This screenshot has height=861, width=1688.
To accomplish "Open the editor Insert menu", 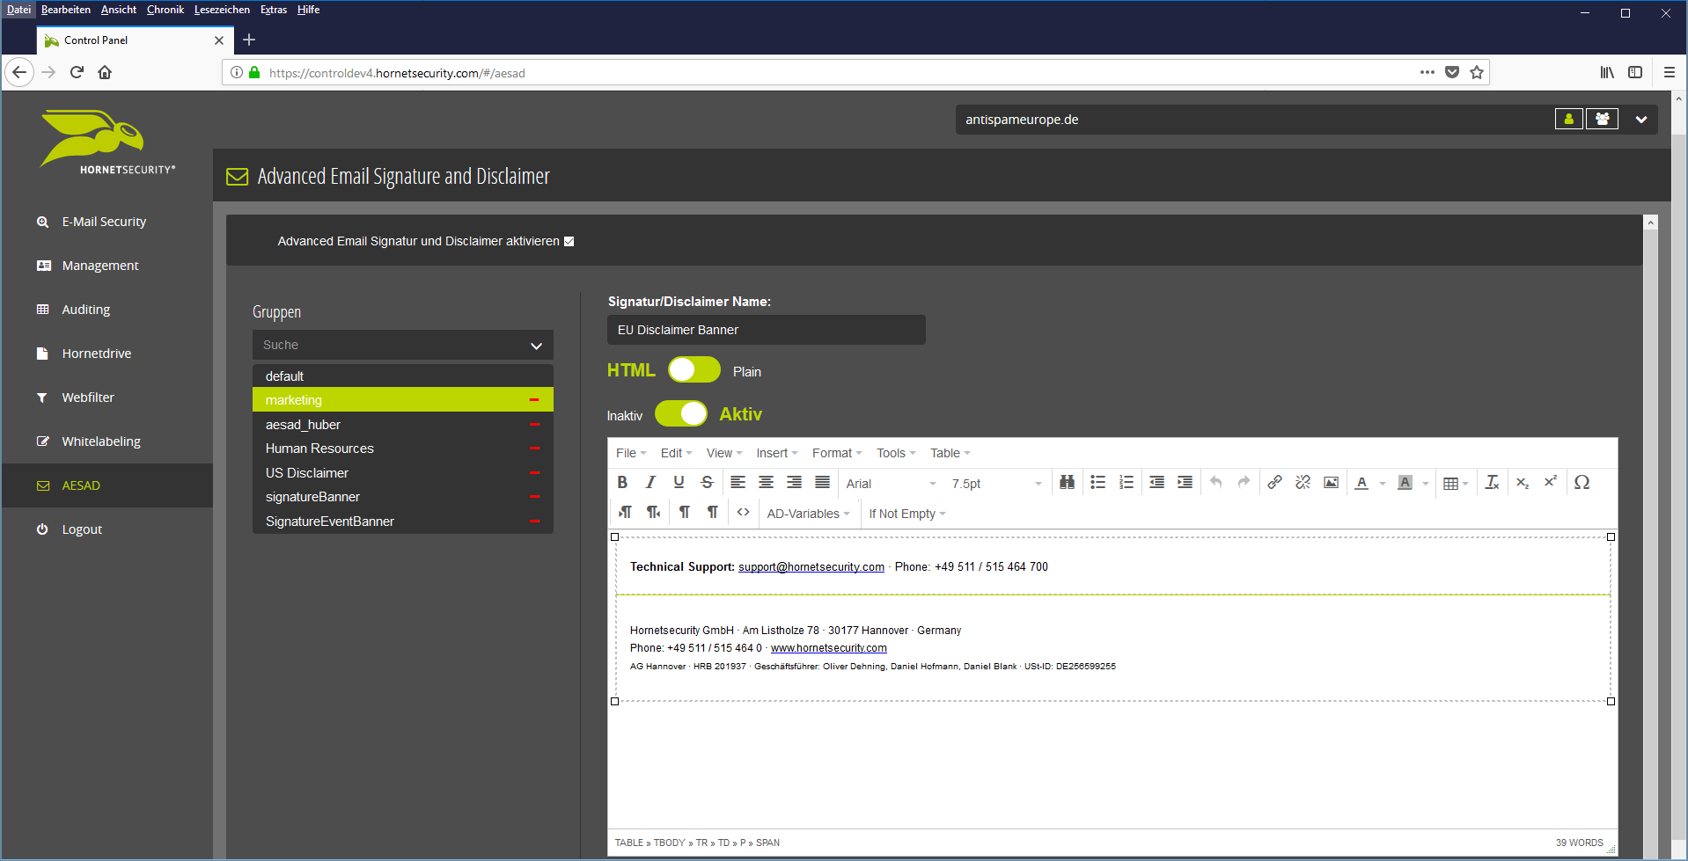I will point(776,453).
